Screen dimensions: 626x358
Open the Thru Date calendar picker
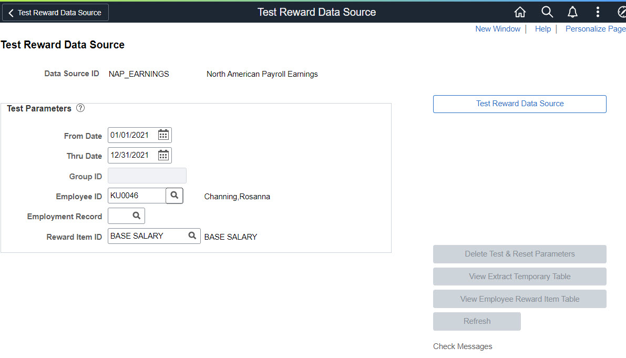[x=163, y=155]
